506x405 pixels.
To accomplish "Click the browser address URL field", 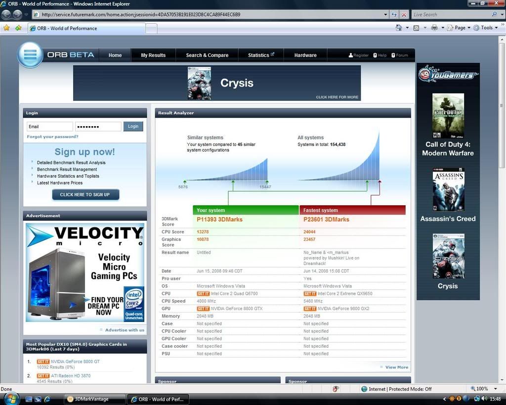I will pyautogui.click(x=207, y=14).
